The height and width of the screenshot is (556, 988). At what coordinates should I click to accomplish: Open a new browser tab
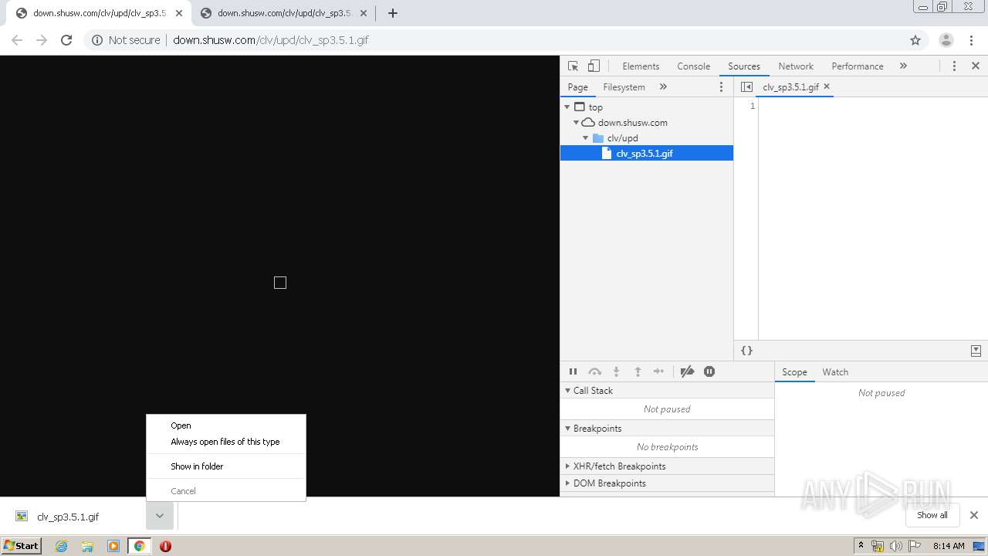point(392,13)
